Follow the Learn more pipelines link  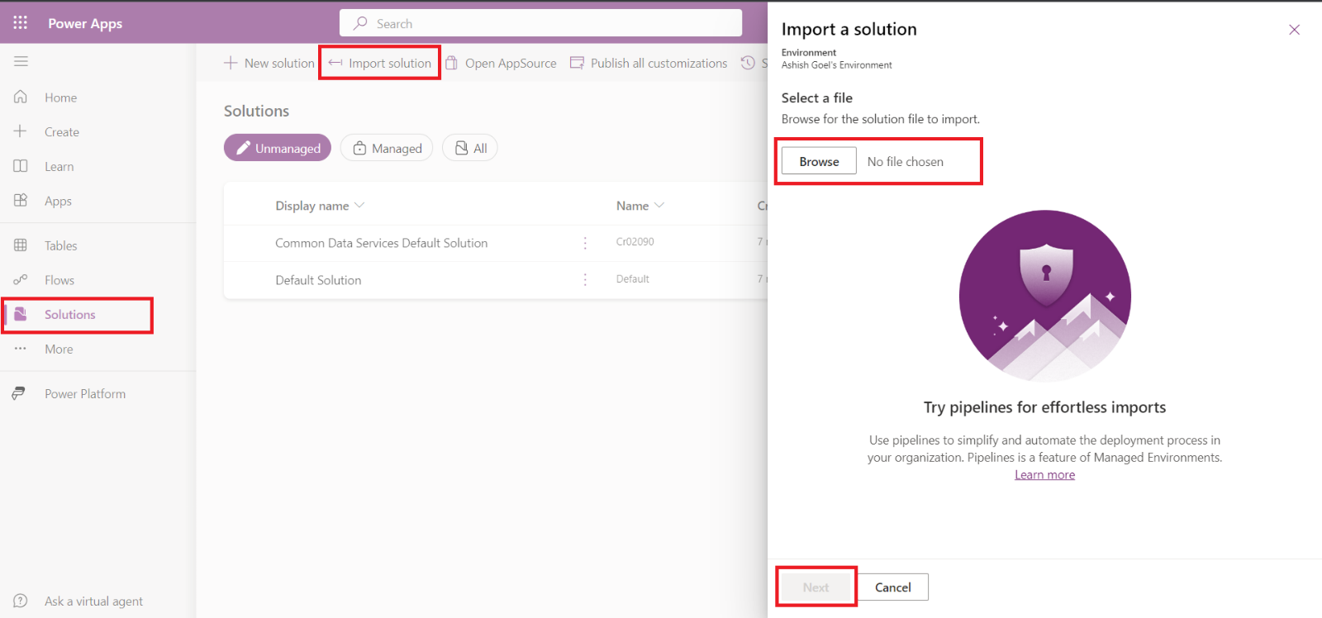[x=1044, y=475]
